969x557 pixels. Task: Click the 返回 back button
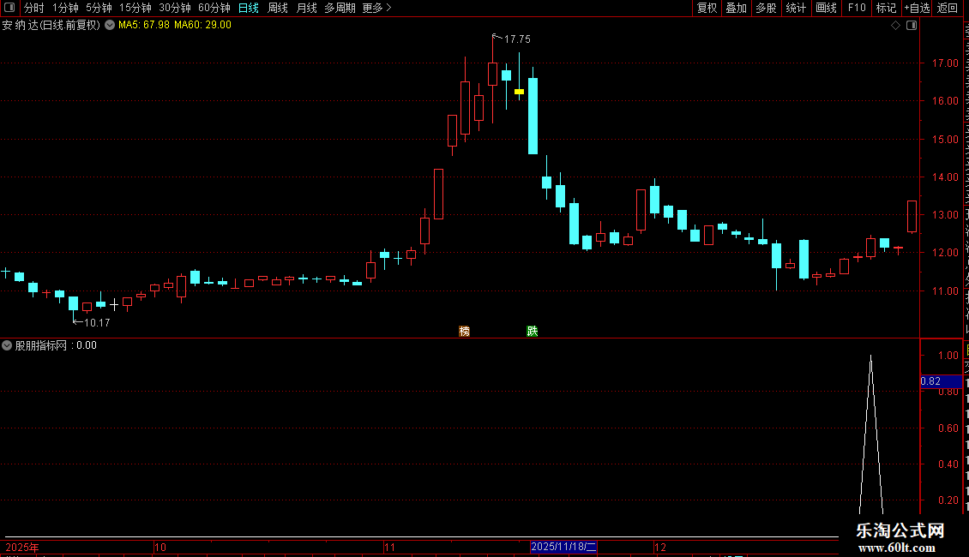[x=947, y=8]
